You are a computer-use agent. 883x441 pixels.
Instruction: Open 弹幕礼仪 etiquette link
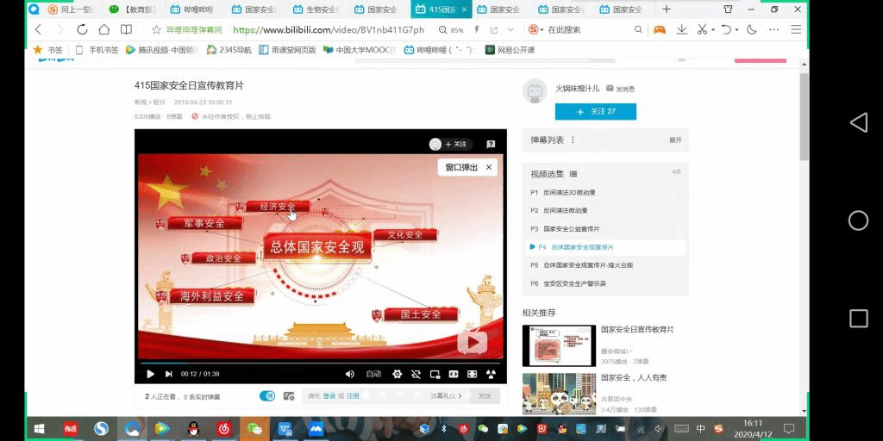[446, 396]
